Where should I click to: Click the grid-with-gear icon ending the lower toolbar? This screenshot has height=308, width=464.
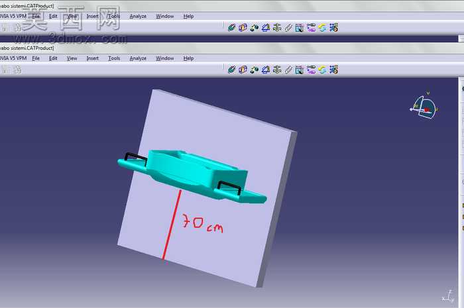tap(334, 70)
